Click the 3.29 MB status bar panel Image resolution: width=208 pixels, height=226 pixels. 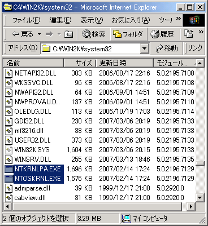tap(98, 219)
